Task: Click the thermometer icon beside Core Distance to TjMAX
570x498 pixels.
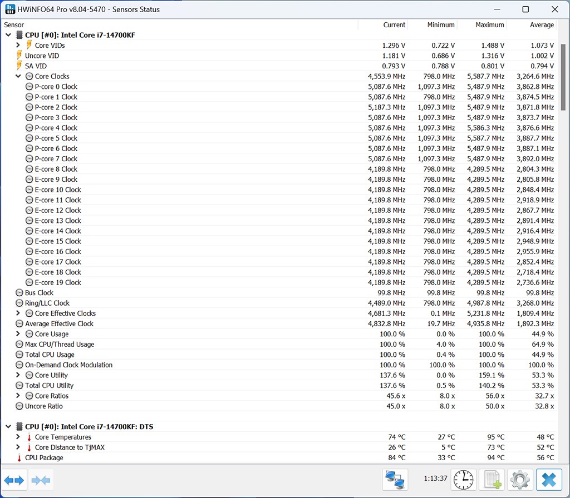Action: (29, 447)
